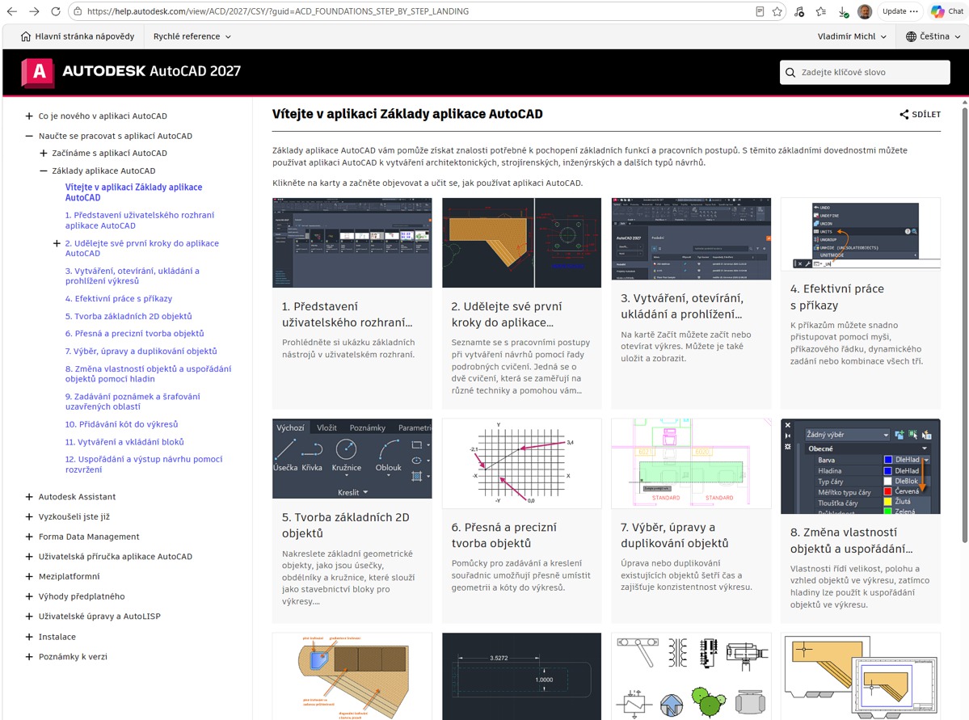Expand Uživatelské úpravy a AutoLISP node
This screenshot has height=720, width=969.
(x=29, y=617)
